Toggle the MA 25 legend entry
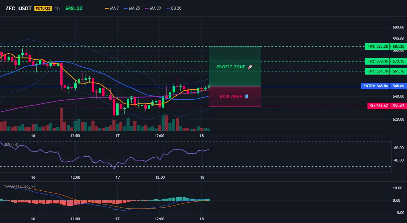 pos(132,8)
